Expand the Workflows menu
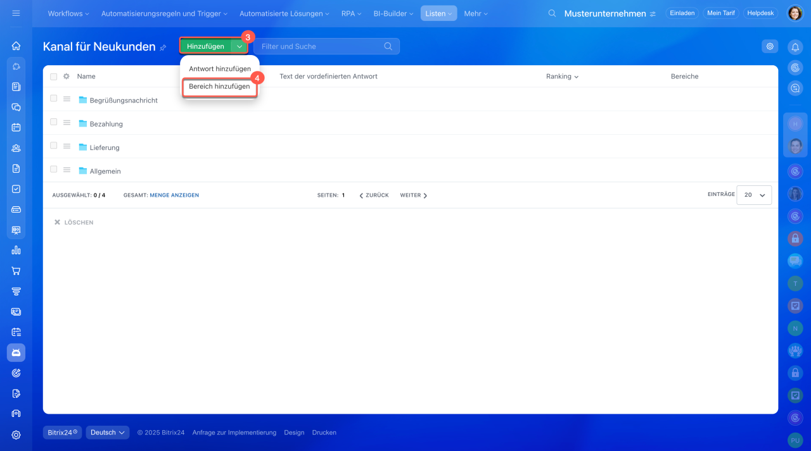The height and width of the screenshot is (451, 811). pyautogui.click(x=68, y=13)
